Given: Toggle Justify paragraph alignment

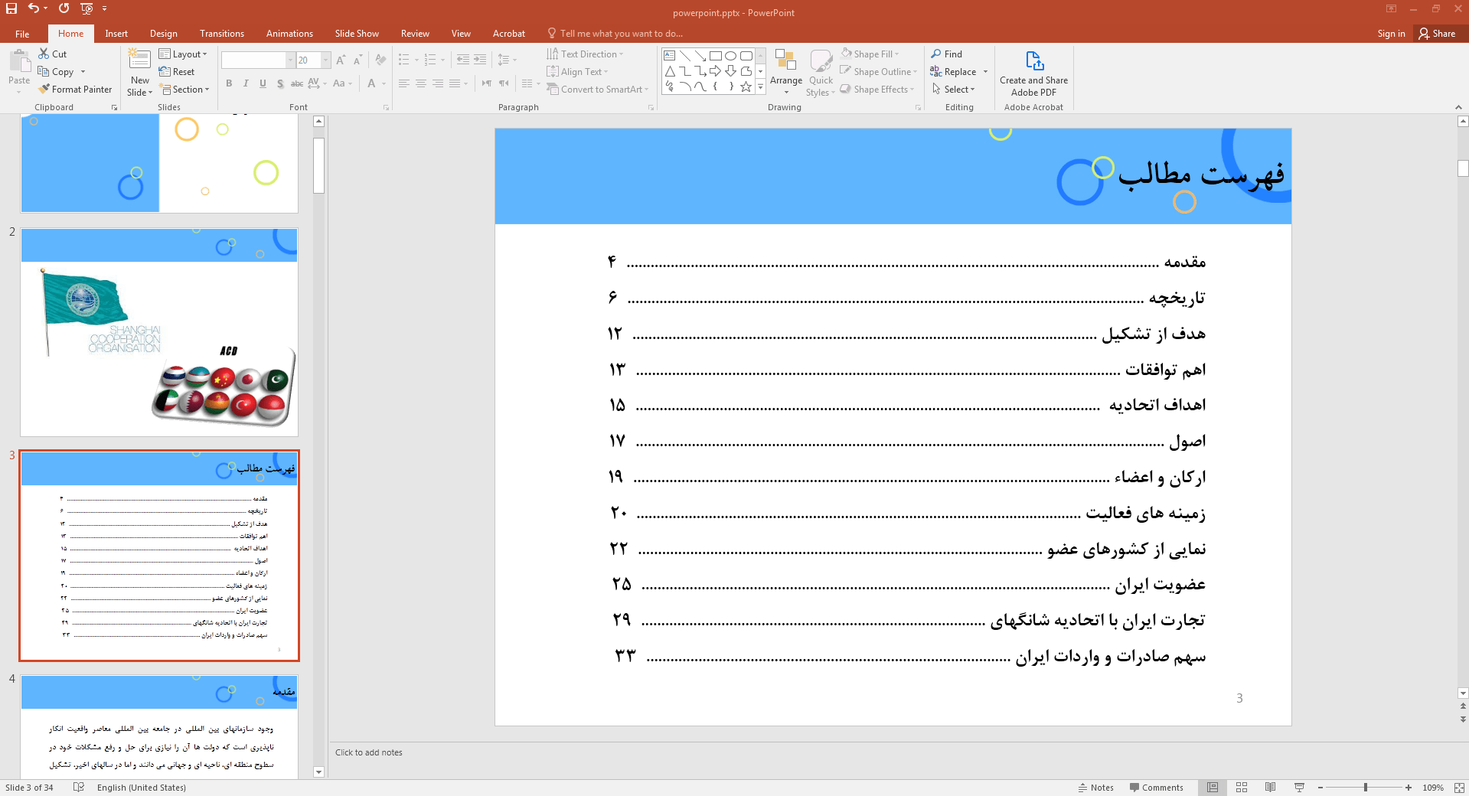Looking at the screenshot, I should [455, 83].
